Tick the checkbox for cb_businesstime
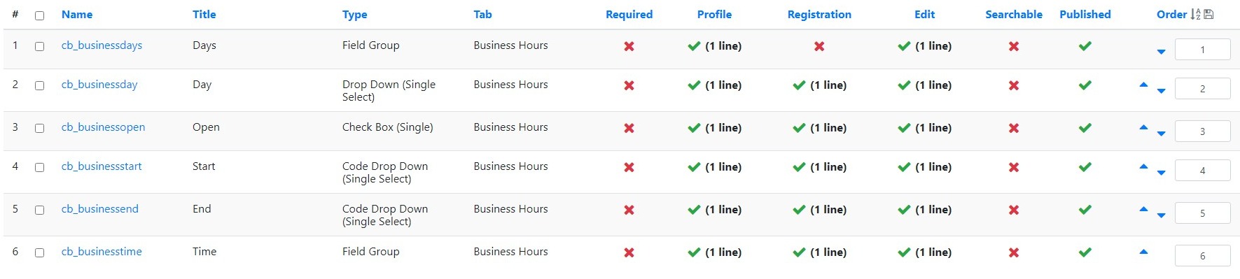Screen dimensions: 1240x279 pos(40,252)
